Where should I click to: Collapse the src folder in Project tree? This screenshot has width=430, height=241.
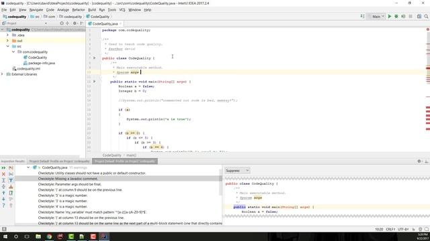pyautogui.click(x=7, y=46)
